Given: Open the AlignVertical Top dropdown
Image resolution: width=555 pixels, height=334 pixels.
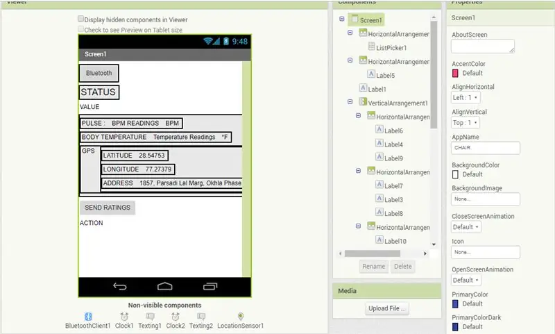Looking at the screenshot, I should click(466, 122).
